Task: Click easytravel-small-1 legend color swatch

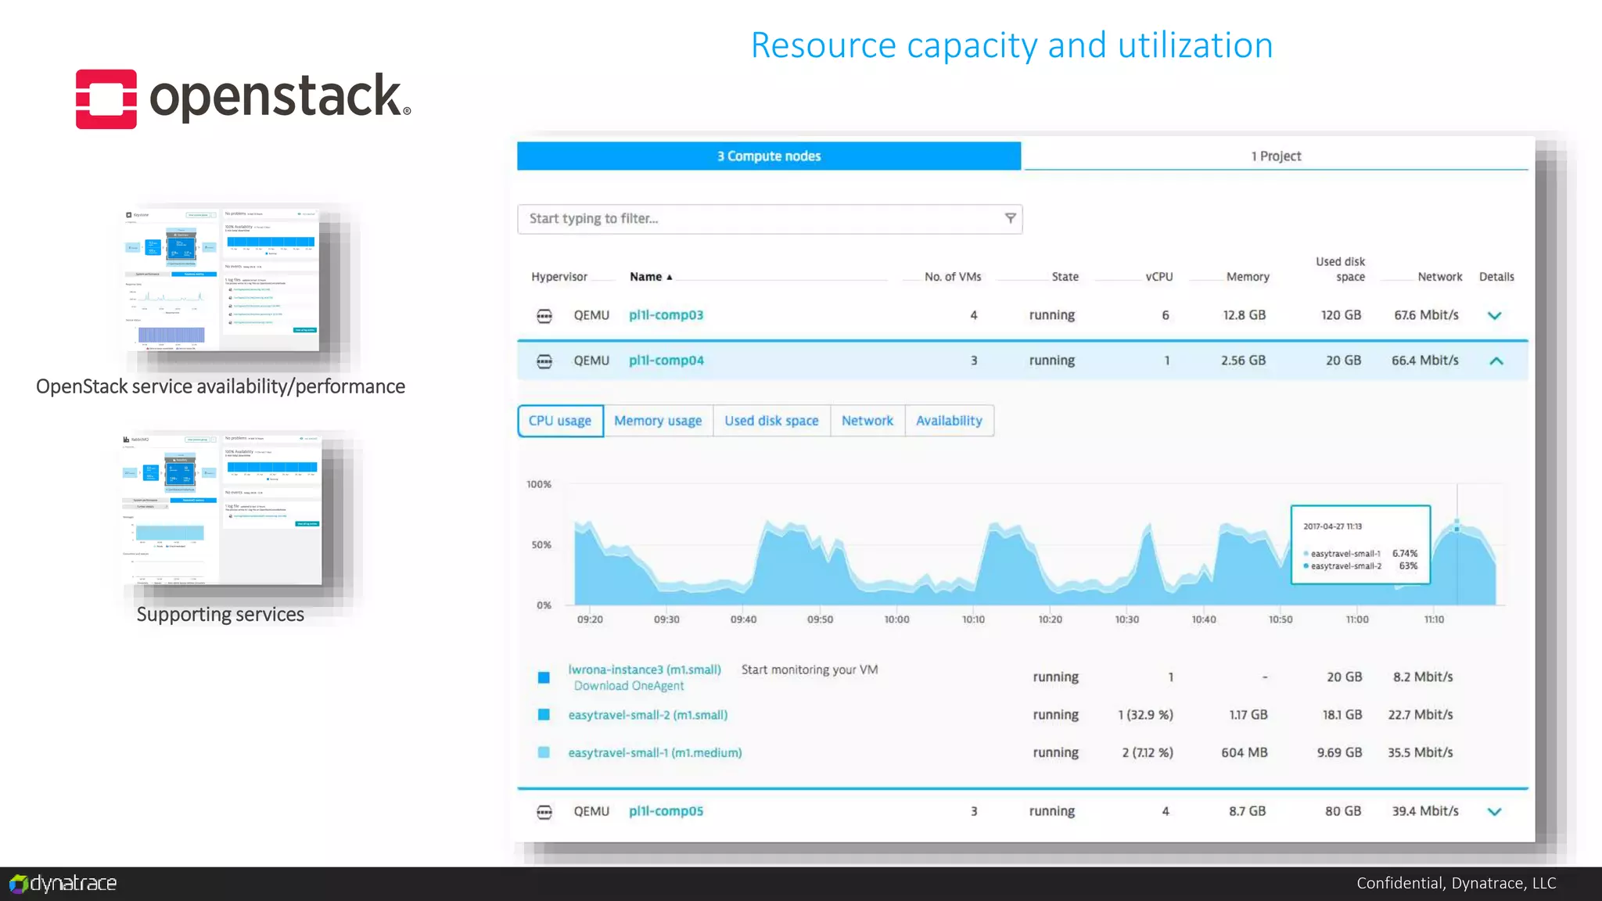Action: click(544, 752)
